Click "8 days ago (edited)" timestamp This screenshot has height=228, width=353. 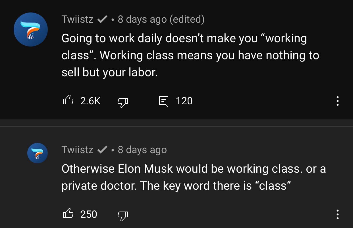(x=161, y=20)
